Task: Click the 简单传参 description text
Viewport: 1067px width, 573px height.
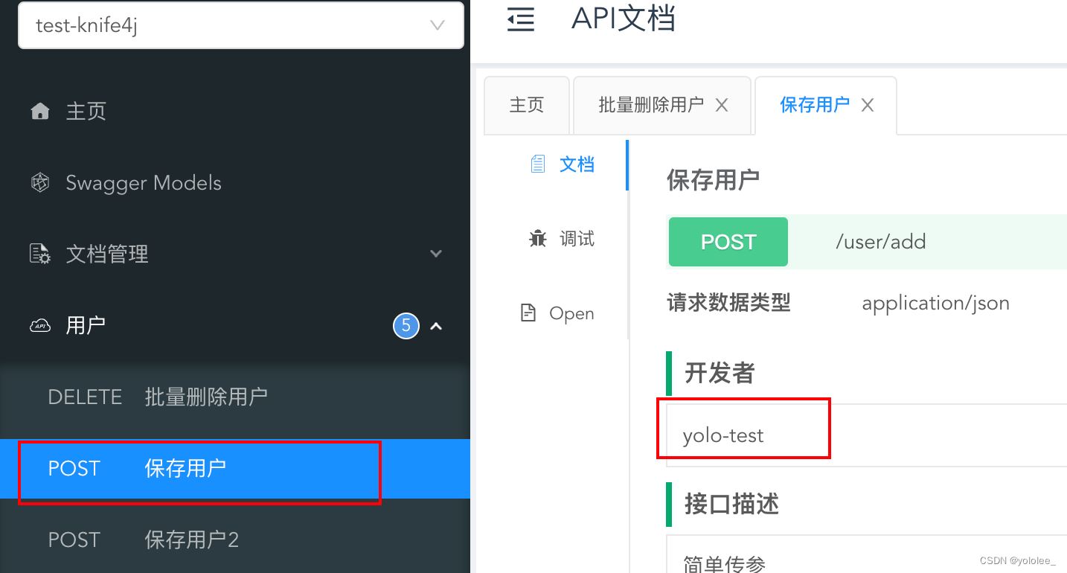Action: click(x=724, y=563)
